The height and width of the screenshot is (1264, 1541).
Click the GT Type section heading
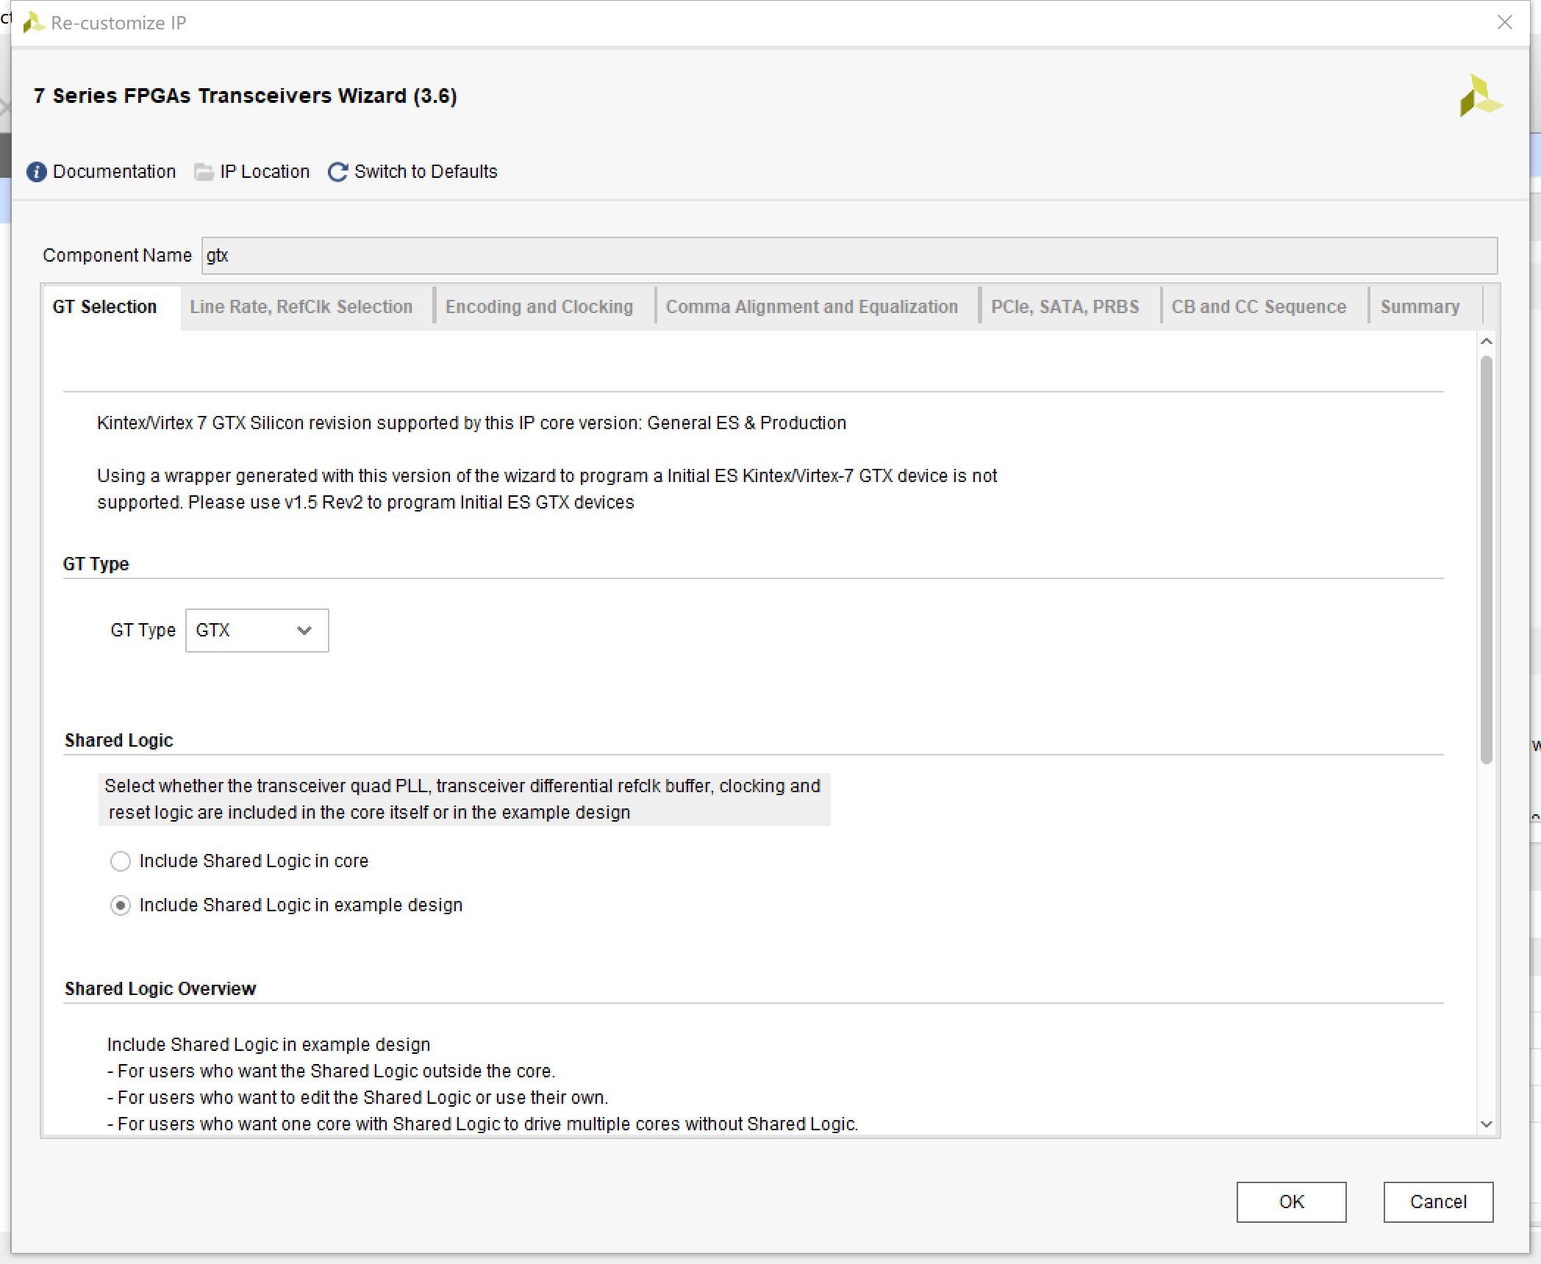[96, 564]
